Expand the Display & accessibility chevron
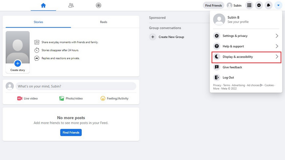 click(277, 57)
